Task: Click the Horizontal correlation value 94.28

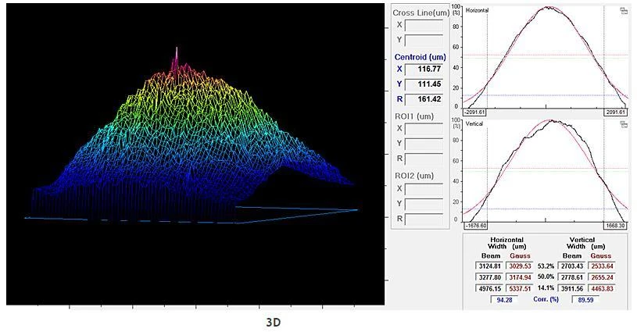Action: [506, 299]
